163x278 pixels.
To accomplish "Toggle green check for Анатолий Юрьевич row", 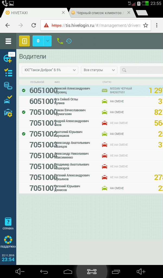I will [x=24, y=134].
